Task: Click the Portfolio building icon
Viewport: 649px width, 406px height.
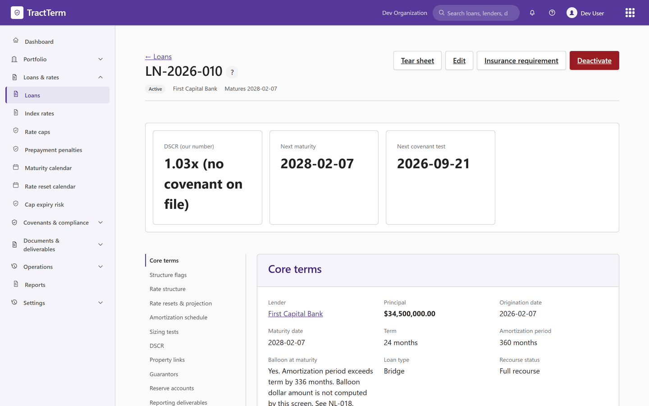Action: pos(14,59)
